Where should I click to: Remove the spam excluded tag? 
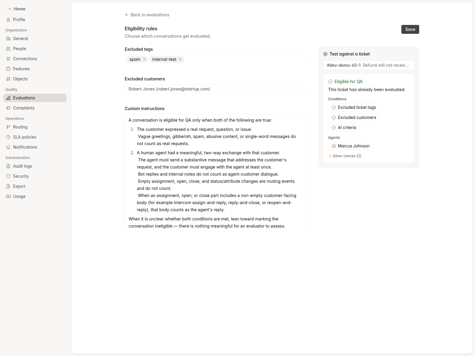point(144,59)
